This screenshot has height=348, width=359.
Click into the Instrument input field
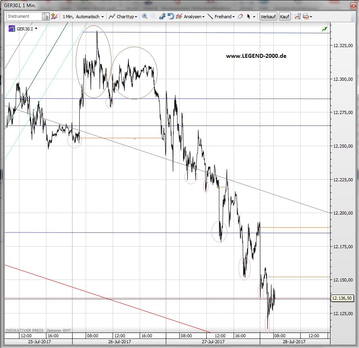(x=24, y=17)
